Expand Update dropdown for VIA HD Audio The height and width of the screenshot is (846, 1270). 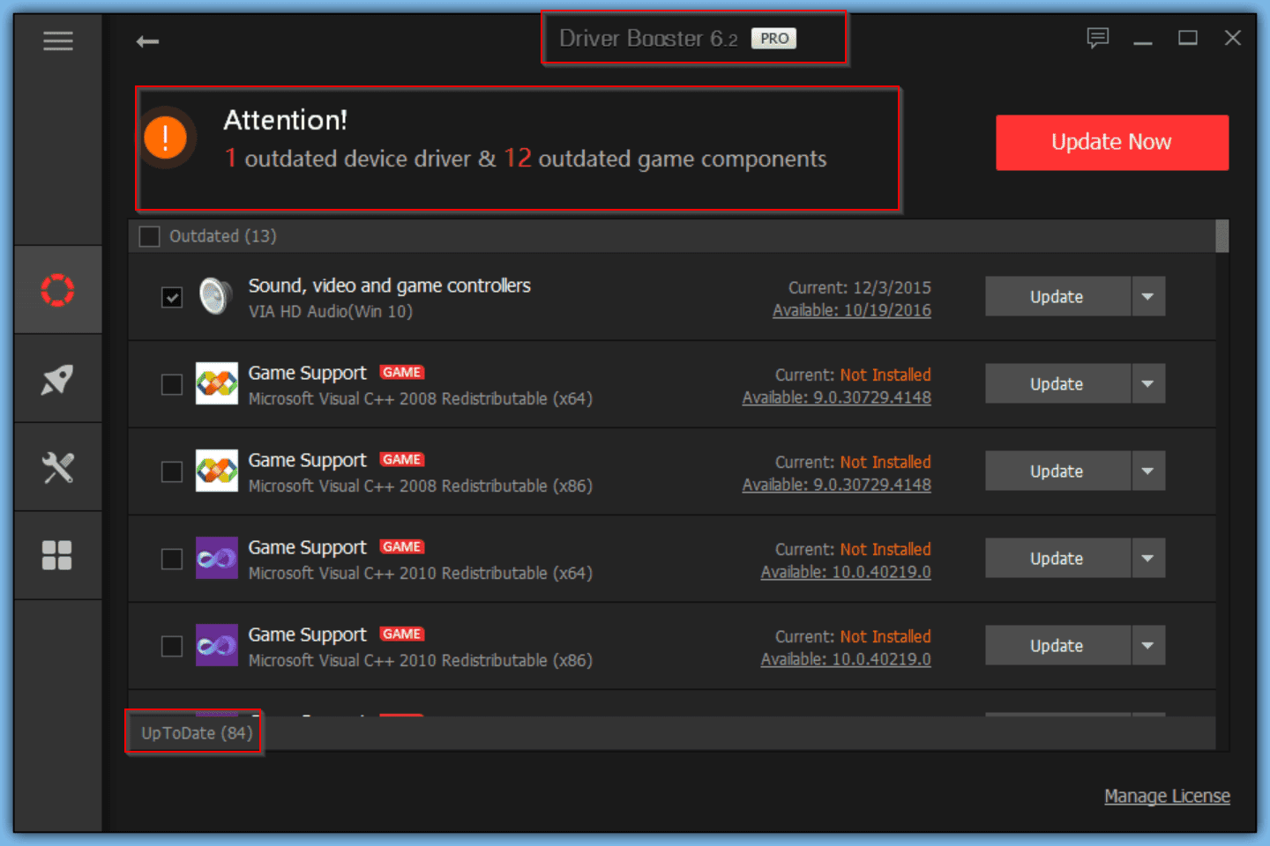(1148, 296)
